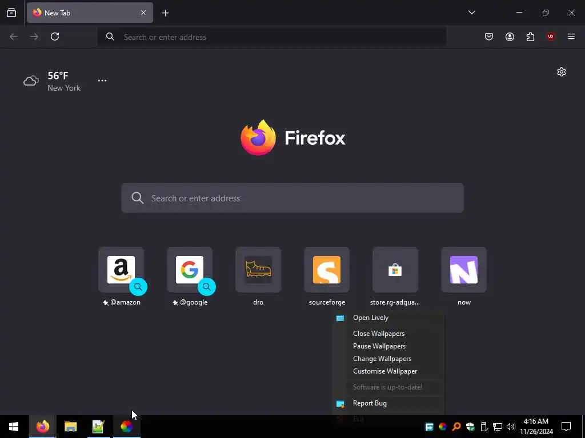Focus the toolbar address bar field
Image resolution: width=585 pixels, height=438 pixels.
point(271,37)
